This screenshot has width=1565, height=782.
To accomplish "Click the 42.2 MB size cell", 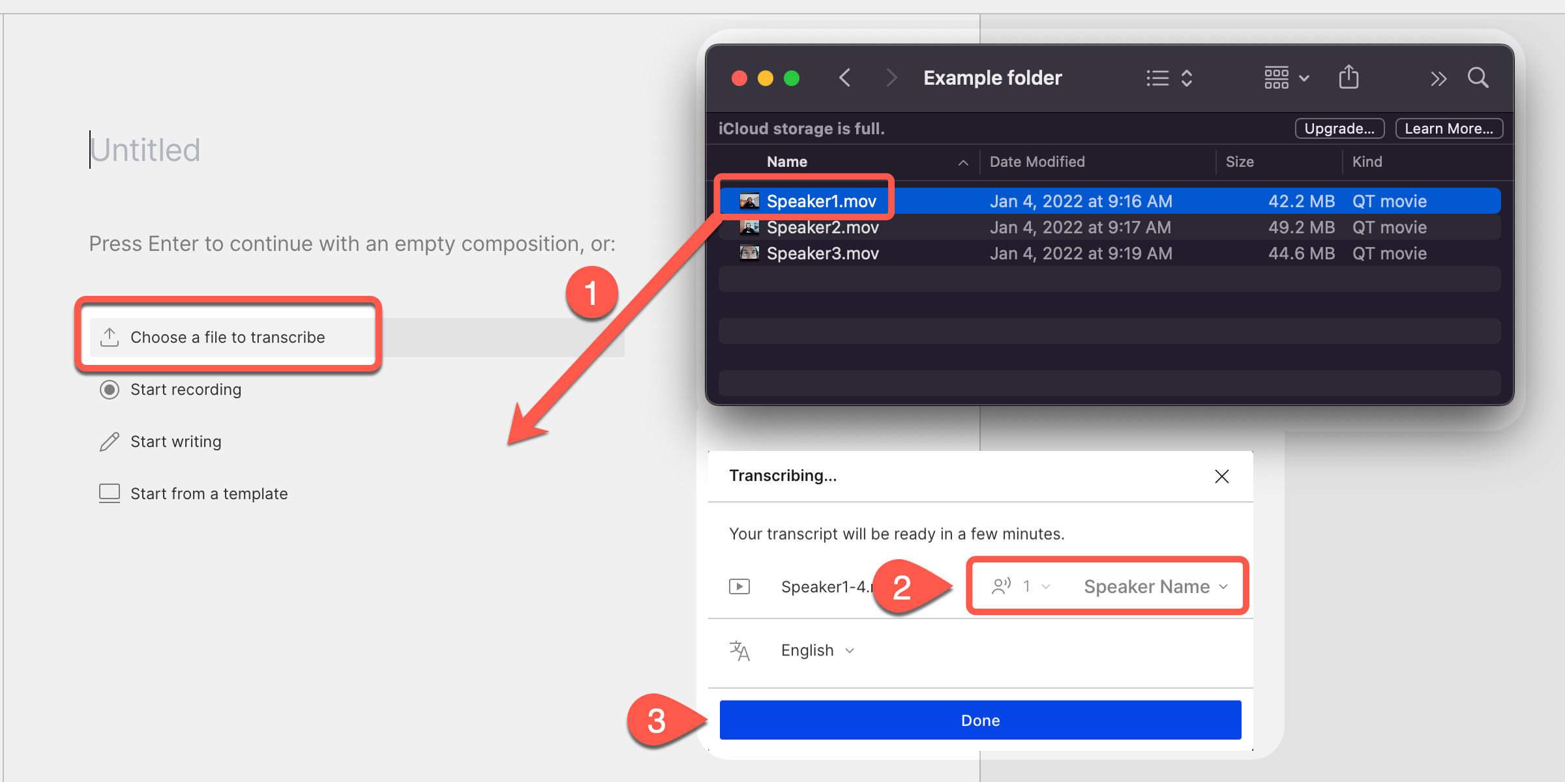I will [1302, 201].
